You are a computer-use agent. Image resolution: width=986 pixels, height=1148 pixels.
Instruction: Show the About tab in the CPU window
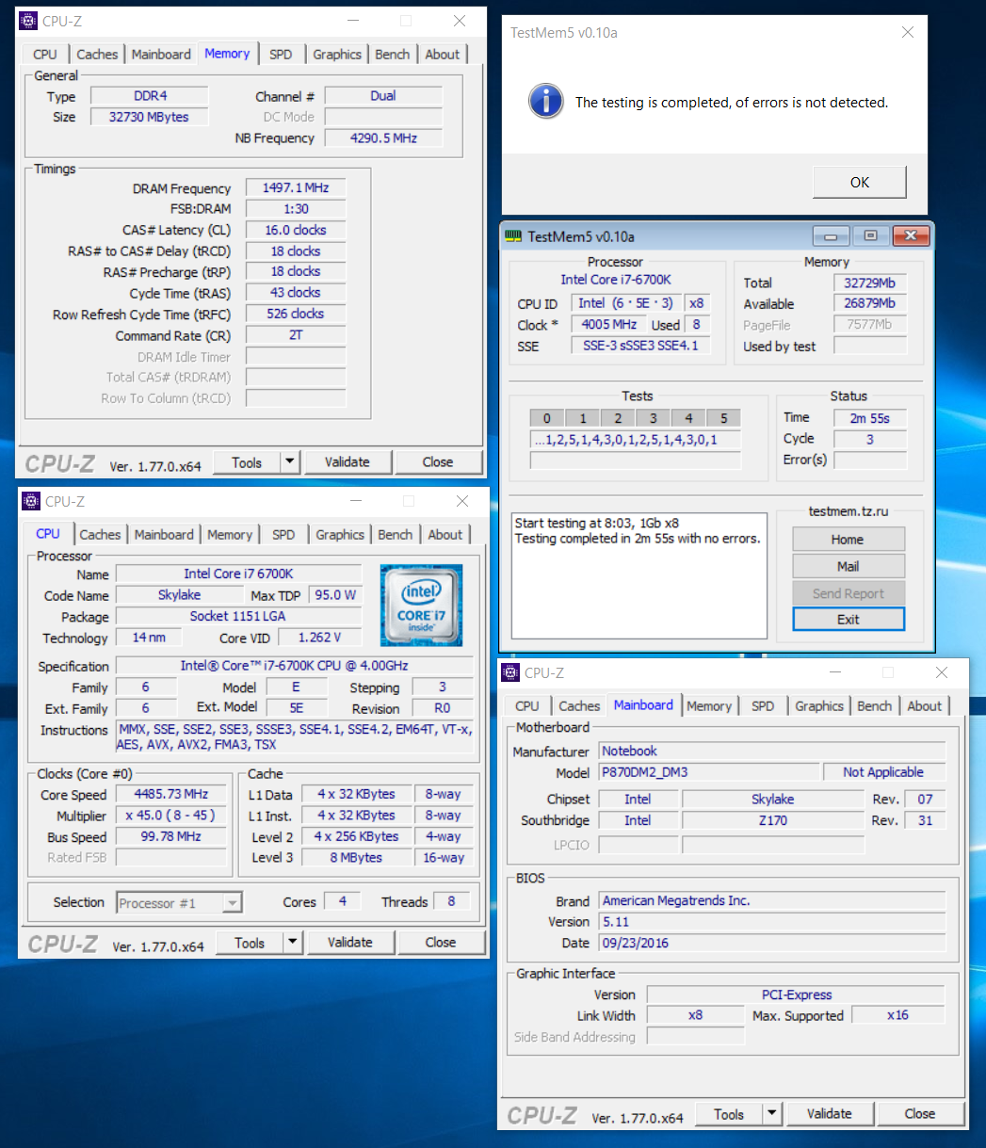tap(445, 535)
